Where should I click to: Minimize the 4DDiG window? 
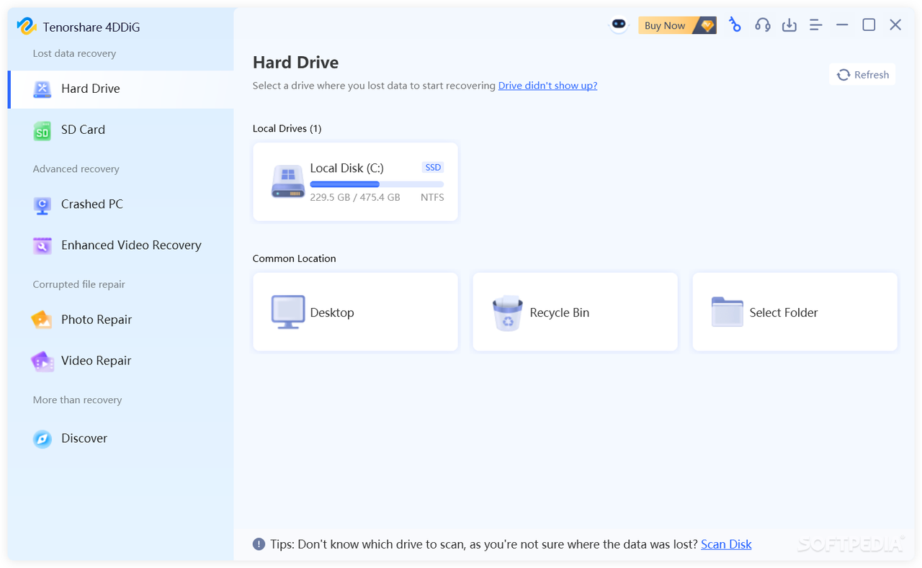842,25
